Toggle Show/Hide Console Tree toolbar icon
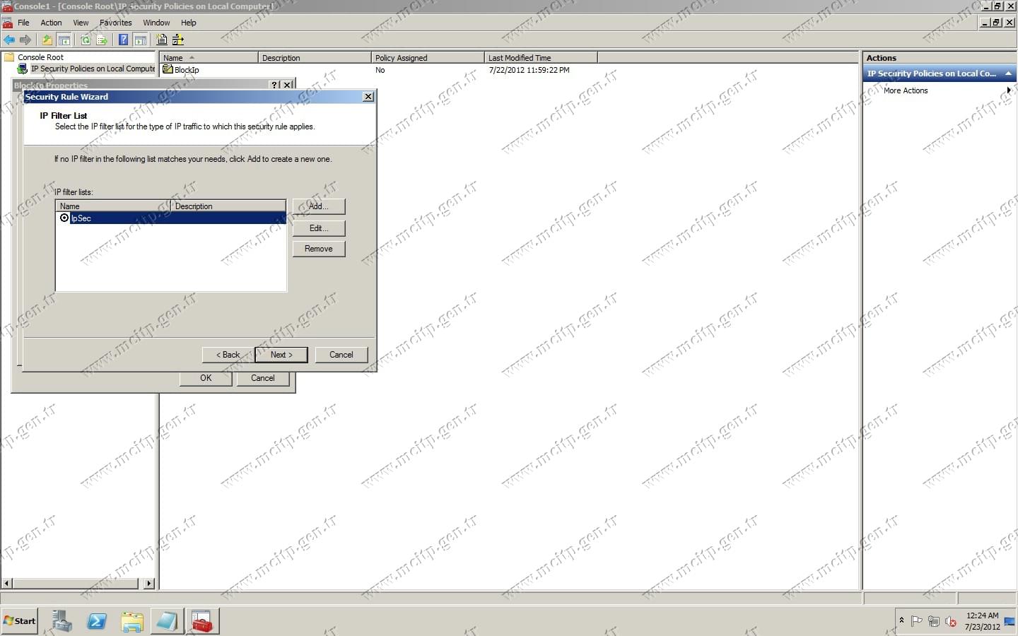This screenshot has height=636, width=1018. tap(64, 40)
